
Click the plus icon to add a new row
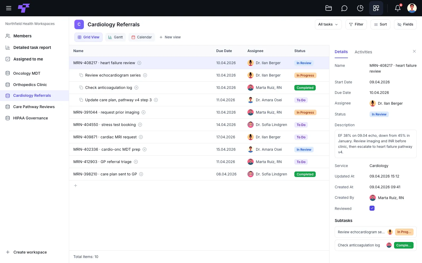click(x=75, y=186)
